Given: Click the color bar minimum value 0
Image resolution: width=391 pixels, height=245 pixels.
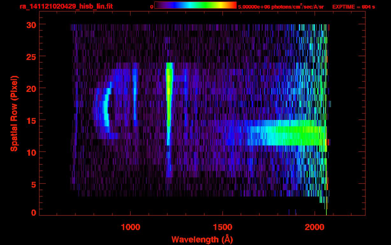Looking at the screenshot, I should point(152,7).
